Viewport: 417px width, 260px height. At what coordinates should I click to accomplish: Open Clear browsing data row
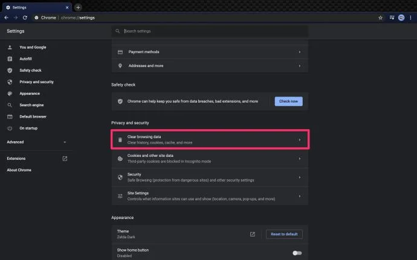(x=210, y=140)
